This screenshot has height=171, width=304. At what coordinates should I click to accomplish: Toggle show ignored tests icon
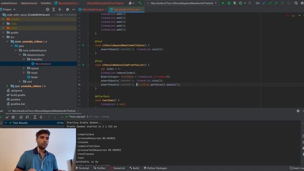tap(13, 117)
